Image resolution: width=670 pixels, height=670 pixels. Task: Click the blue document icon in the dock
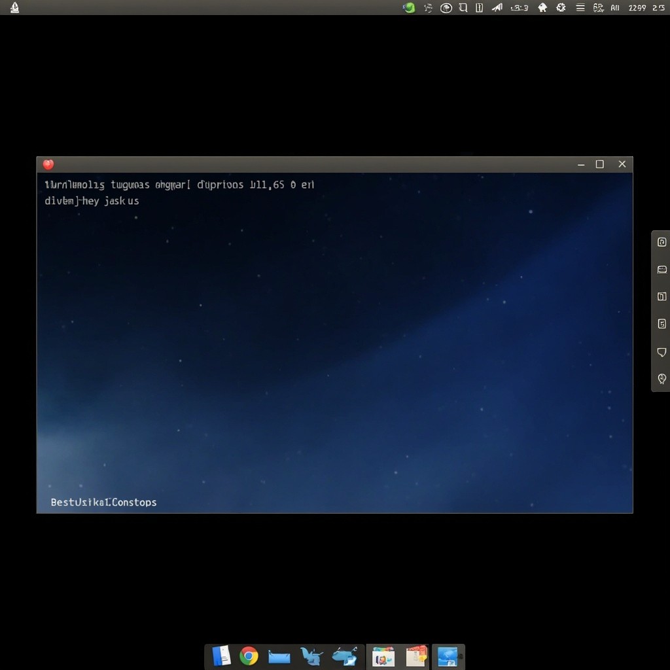[222, 656]
